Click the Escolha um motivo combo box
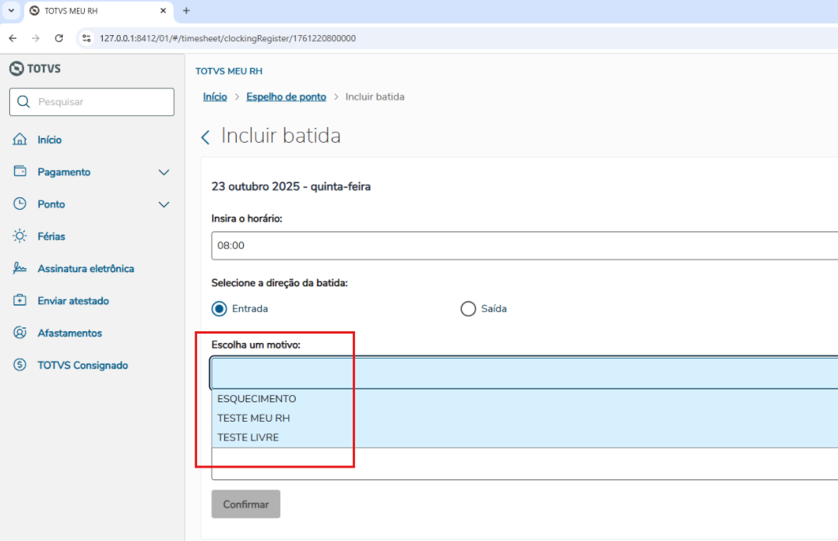Image resolution: width=838 pixels, height=541 pixels. [524, 373]
